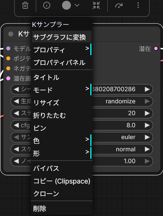
Task: Open the node info icon
Action: coord(47,6)
